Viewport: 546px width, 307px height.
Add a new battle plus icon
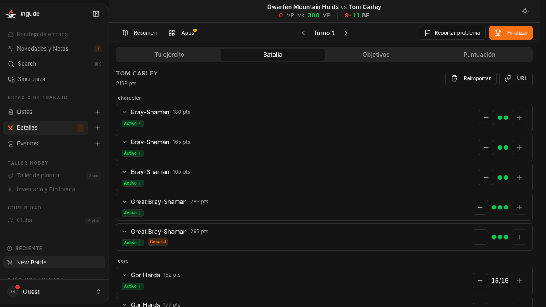tap(98, 128)
